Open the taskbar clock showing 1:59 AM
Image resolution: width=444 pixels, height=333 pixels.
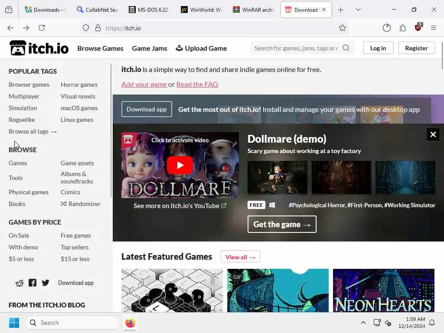click(412, 323)
